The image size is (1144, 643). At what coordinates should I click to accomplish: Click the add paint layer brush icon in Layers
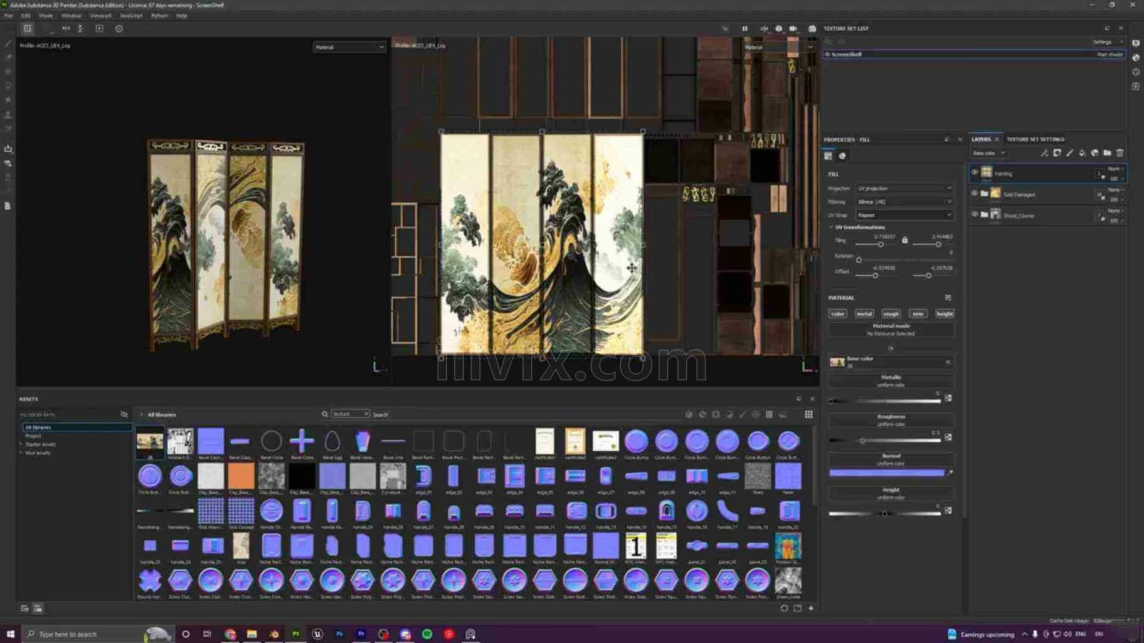(1070, 153)
